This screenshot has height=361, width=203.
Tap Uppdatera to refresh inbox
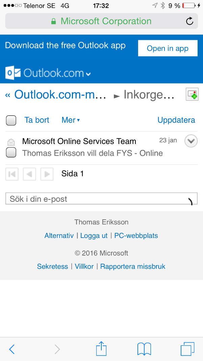point(176,120)
